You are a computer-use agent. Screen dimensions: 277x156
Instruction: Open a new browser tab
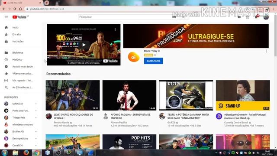pos(47,3)
